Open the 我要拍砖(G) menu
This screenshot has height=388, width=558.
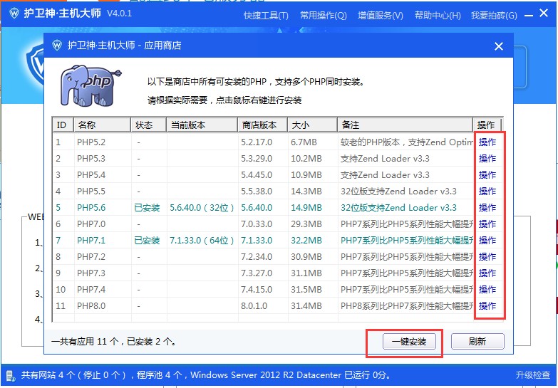(494, 15)
